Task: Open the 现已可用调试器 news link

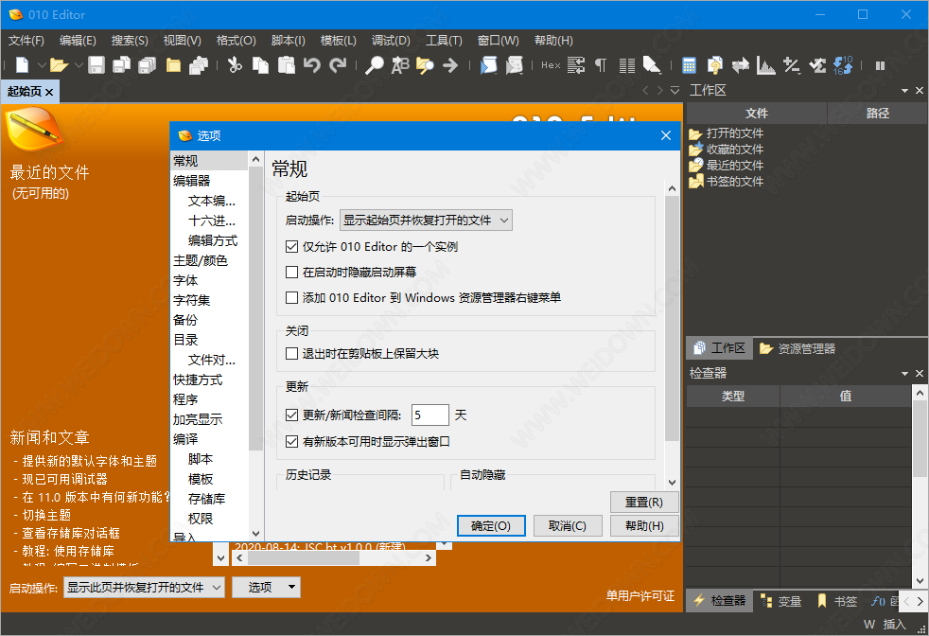Action: coord(64,479)
